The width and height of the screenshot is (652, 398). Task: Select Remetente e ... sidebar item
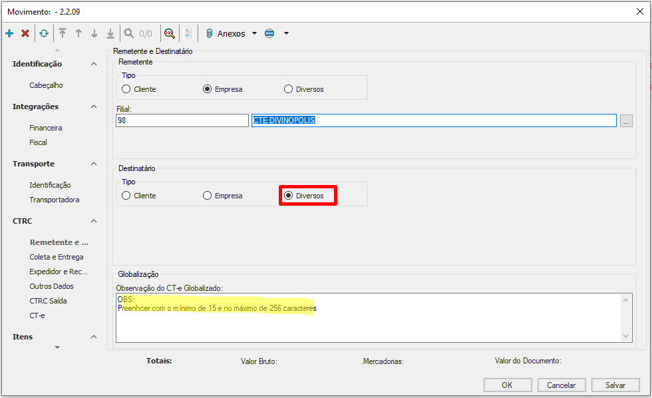(59, 242)
